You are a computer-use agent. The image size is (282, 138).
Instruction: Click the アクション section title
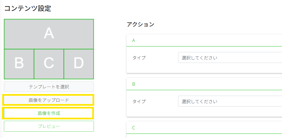[140, 24]
